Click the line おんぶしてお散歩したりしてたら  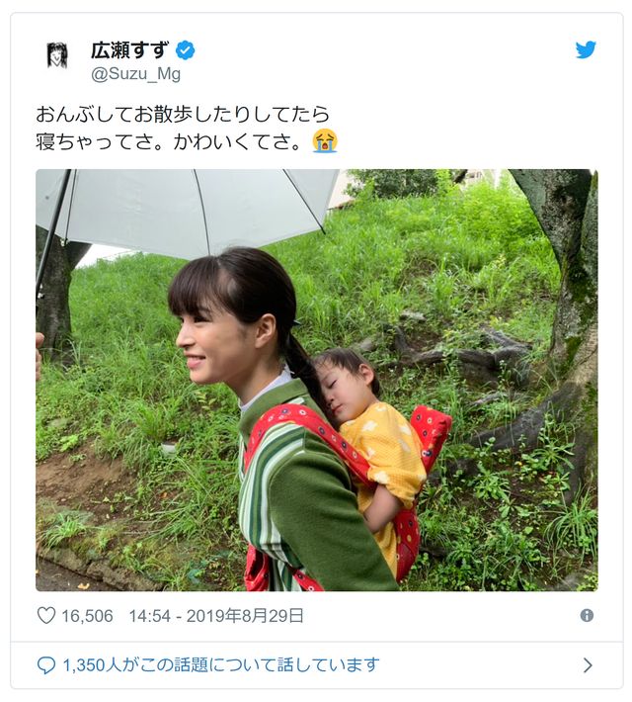pyautogui.click(x=183, y=115)
